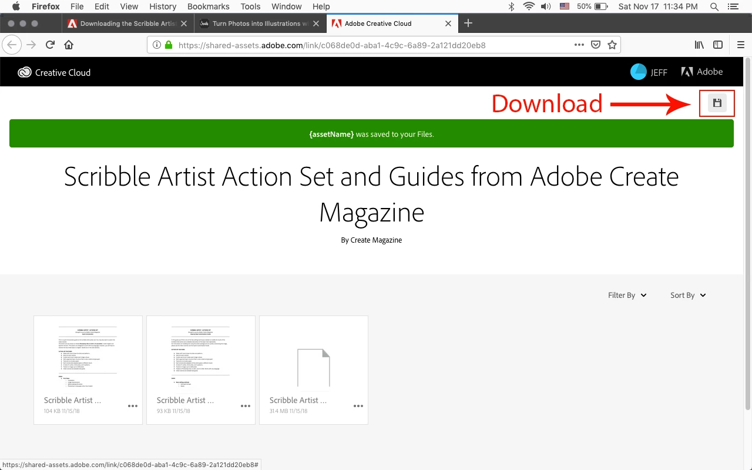The width and height of the screenshot is (752, 470).
Task: Click the Bluetooth status icon
Action: (x=511, y=6)
